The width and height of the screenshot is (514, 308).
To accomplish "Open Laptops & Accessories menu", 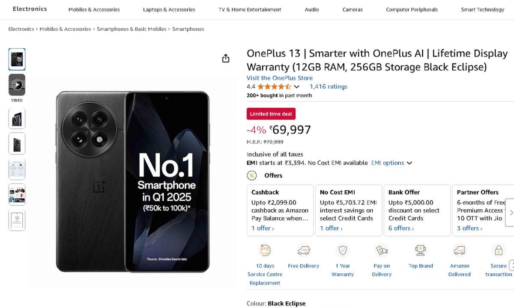I will coord(169,9).
